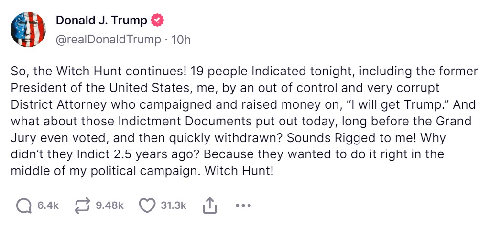Toggle the heart like icon
The width and height of the screenshot is (490, 226).
tap(147, 205)
